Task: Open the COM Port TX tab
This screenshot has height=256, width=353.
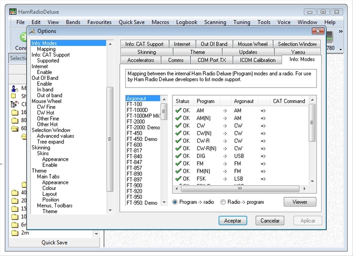Action: [212, 60]
